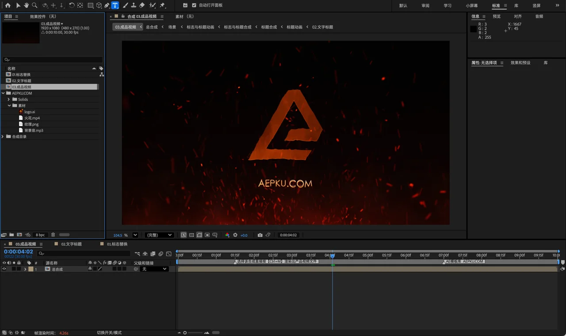Click the AE模板库 AEPKU.COM timeline marker
The width and height of the screenshot is (566, 336).
click(x=464, y=261)
